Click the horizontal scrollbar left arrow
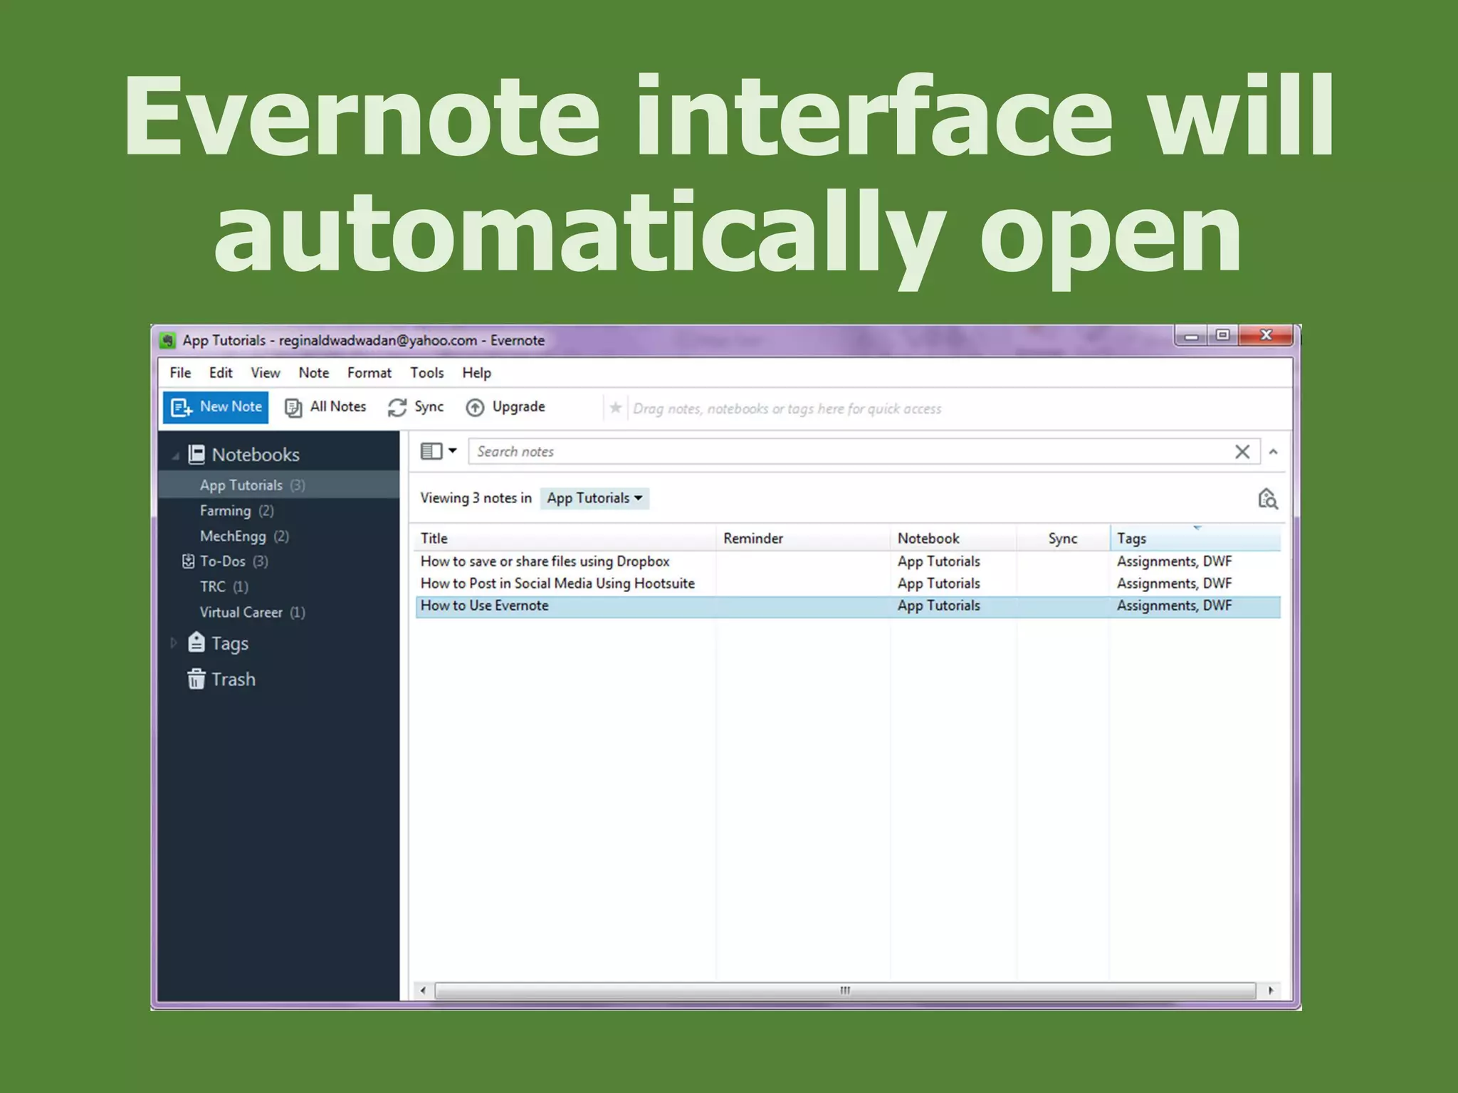The width and height of the screenshot is (1458, 1093). coord(424,991)
